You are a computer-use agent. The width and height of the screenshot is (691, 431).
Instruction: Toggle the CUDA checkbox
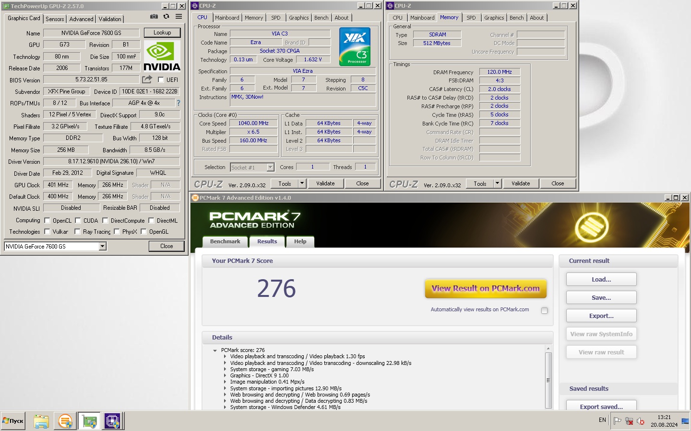[78, 221]
